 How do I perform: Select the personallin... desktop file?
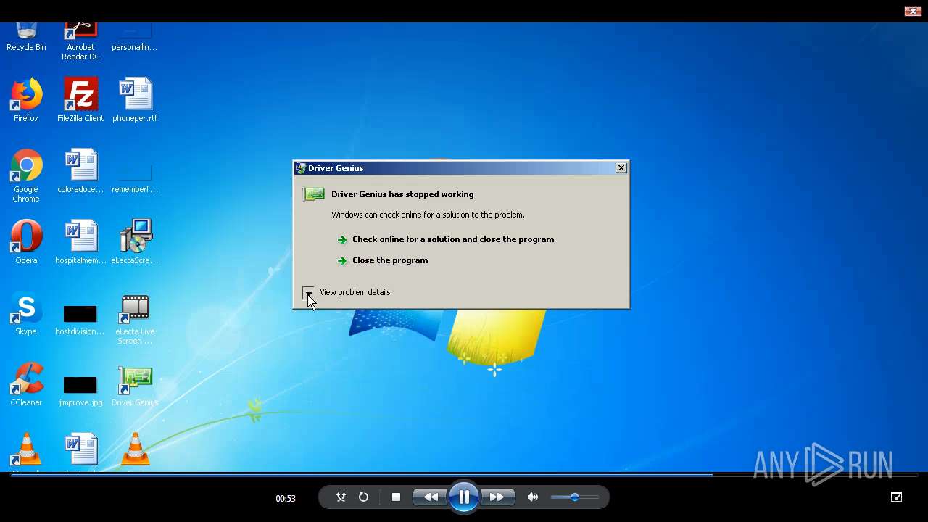click(x=135, y=36)
